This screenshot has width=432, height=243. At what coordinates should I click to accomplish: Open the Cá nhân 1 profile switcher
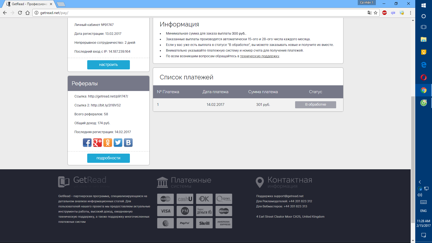[x=367, y=2]
